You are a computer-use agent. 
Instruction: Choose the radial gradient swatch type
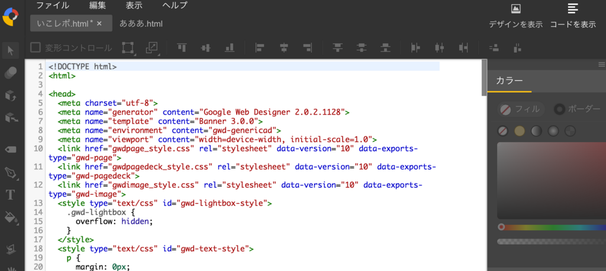click(x=553, y=132)
